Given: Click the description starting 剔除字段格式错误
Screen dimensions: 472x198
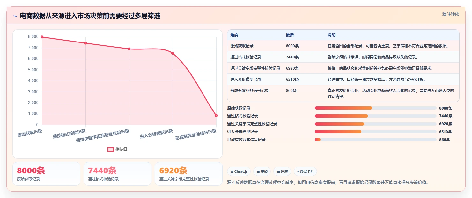Looking at the screenshot, I should [x=372, y=57].
